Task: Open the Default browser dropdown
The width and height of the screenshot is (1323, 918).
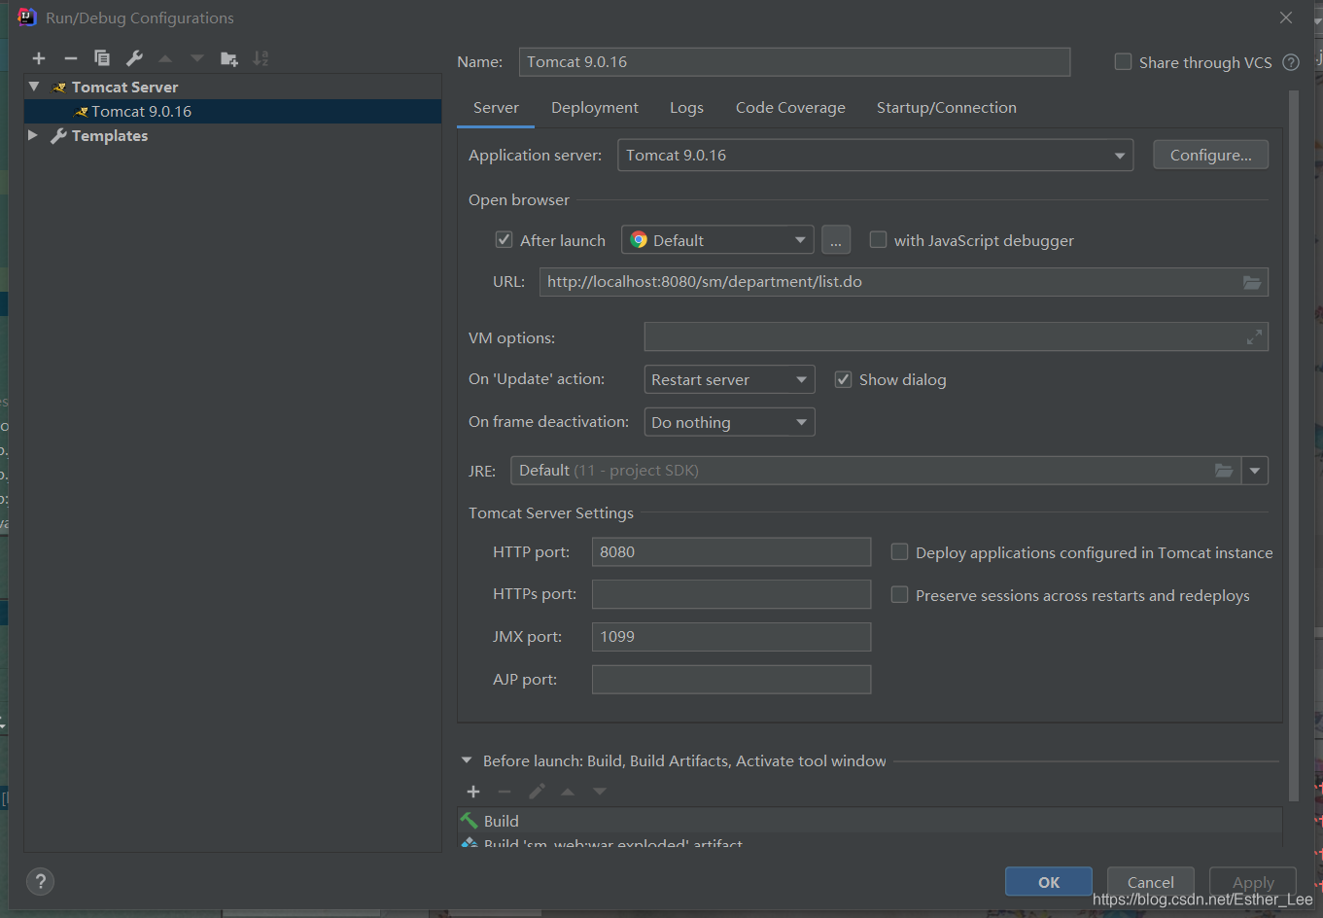Action: coord(717,240)
